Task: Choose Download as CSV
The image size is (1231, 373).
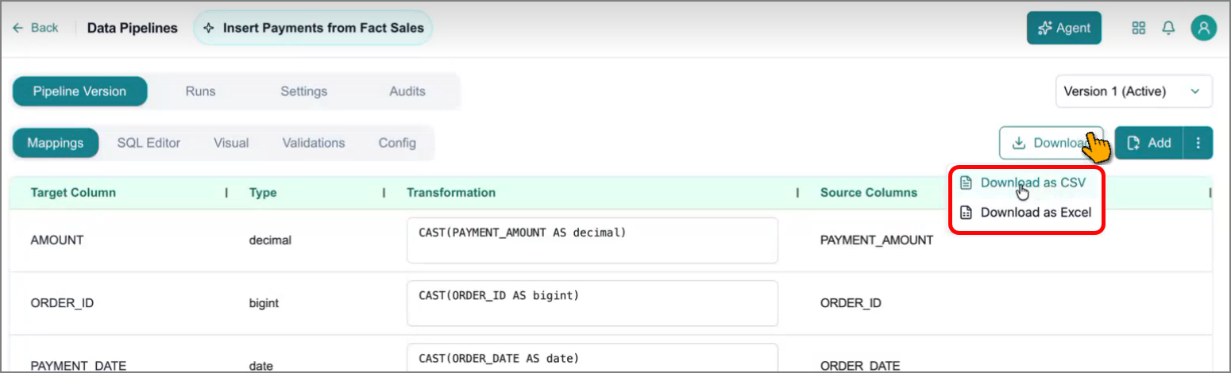Action: [1023, 183]
